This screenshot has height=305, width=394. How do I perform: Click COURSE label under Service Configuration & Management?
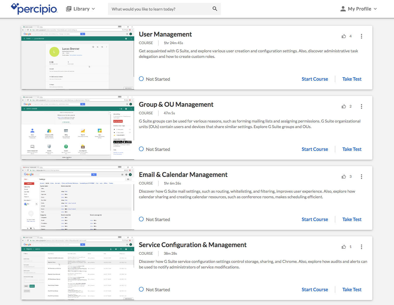146,254
